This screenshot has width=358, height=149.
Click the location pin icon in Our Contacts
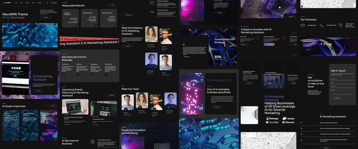341,26
